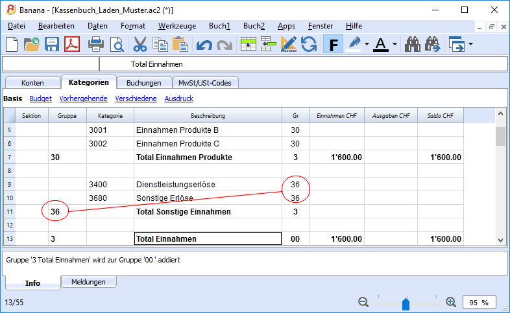Open the Werkzeuge menu
This screenshot has height=313, width=510.
point(177,26)
